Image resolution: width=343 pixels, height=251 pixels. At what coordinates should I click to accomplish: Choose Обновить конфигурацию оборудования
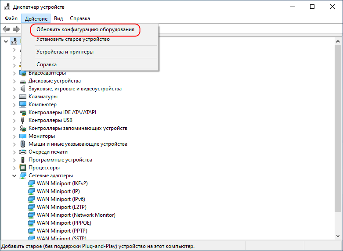[86, 29]
